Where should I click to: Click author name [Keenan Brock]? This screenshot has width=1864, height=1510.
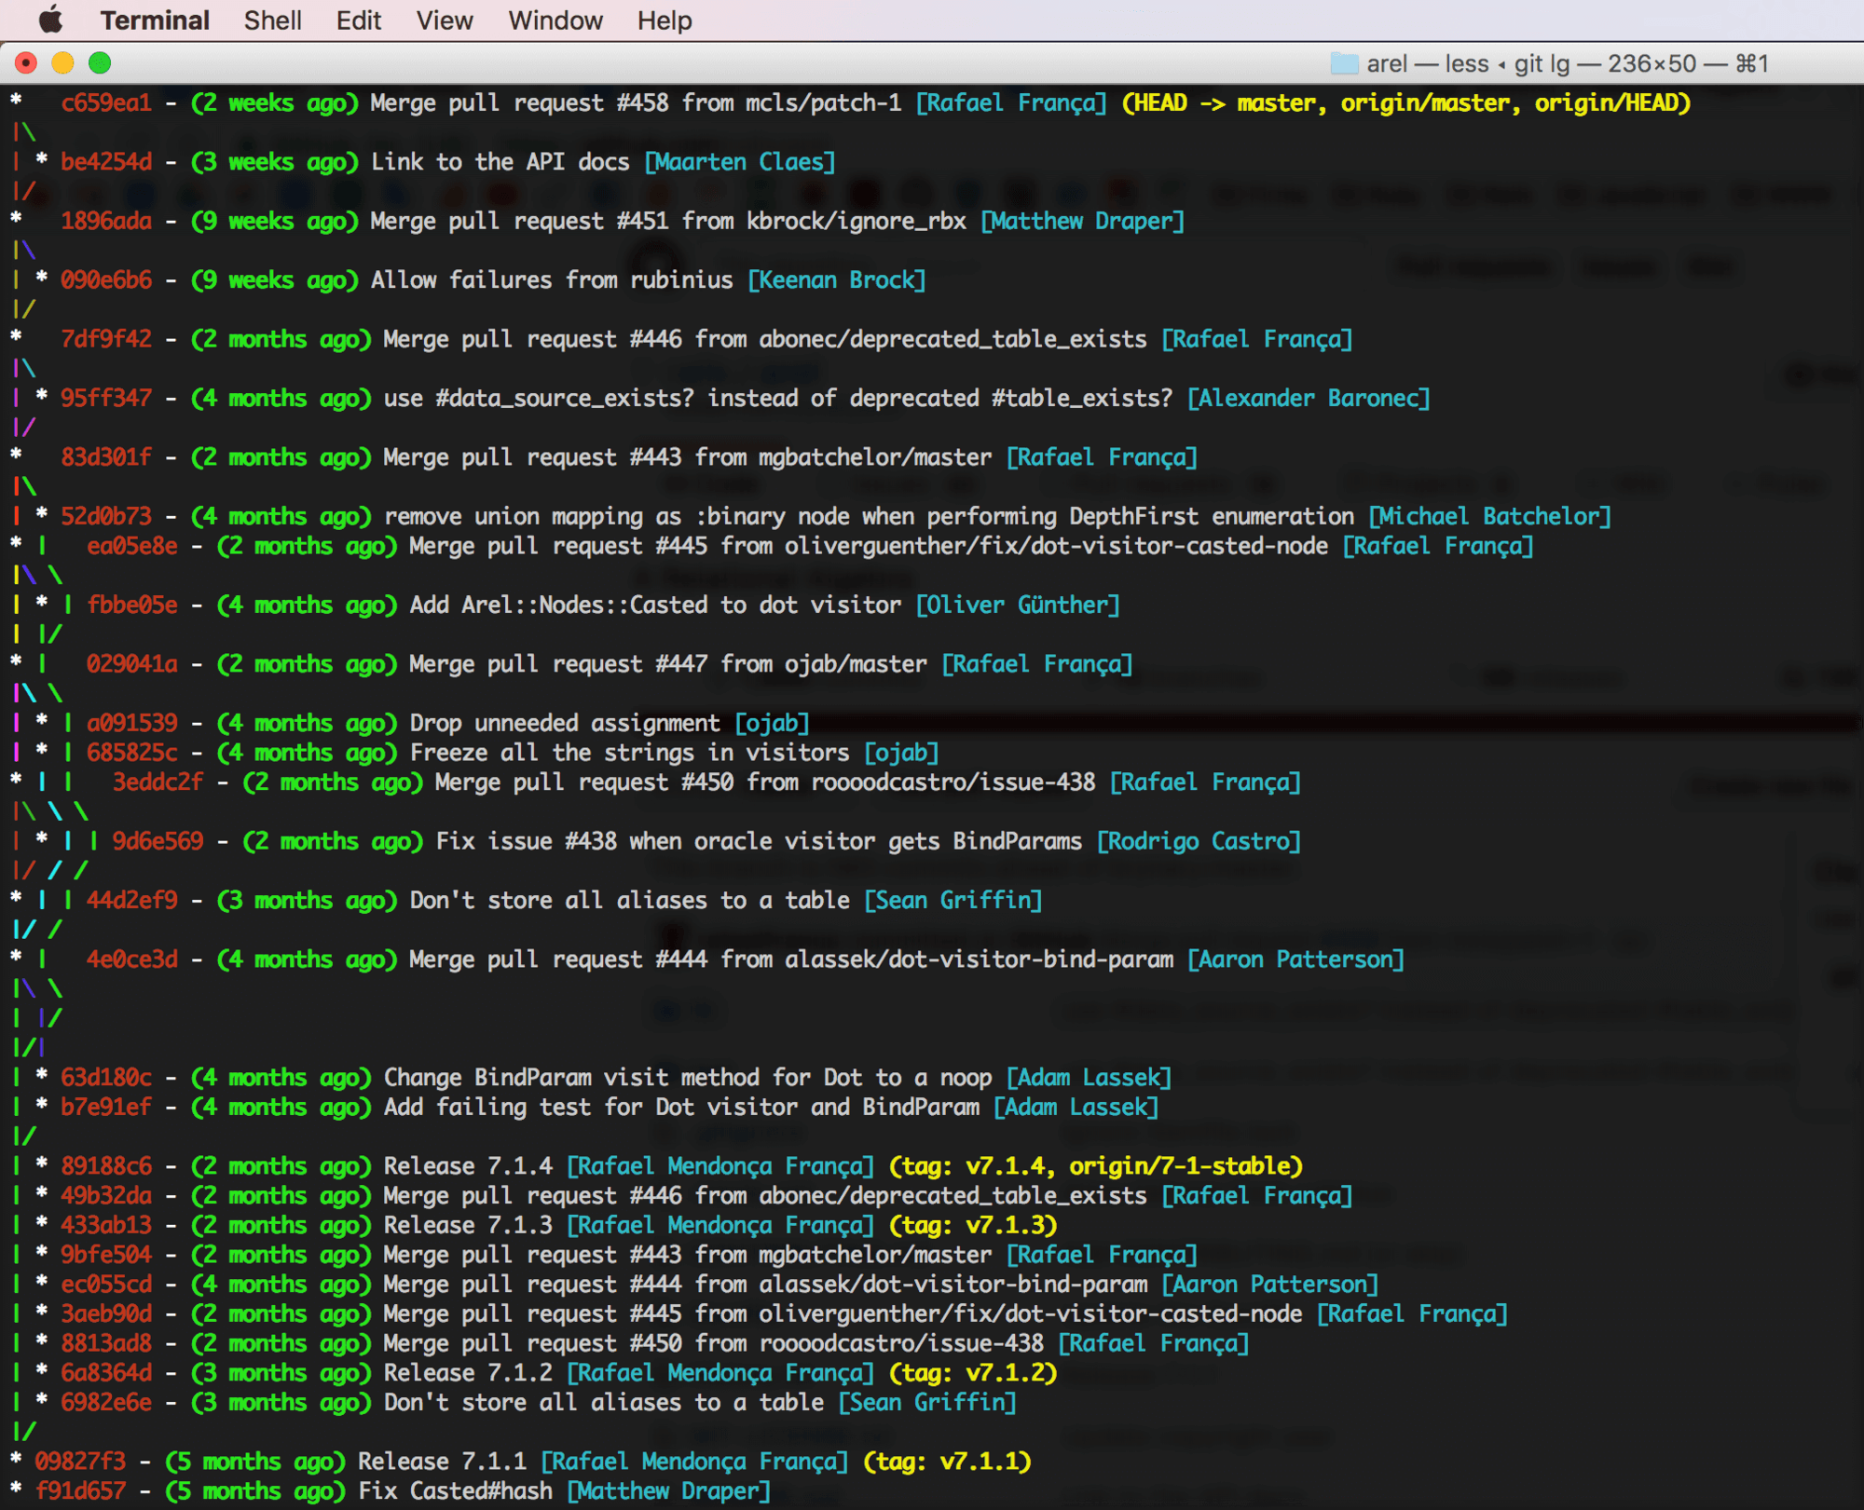click(837, 279)
